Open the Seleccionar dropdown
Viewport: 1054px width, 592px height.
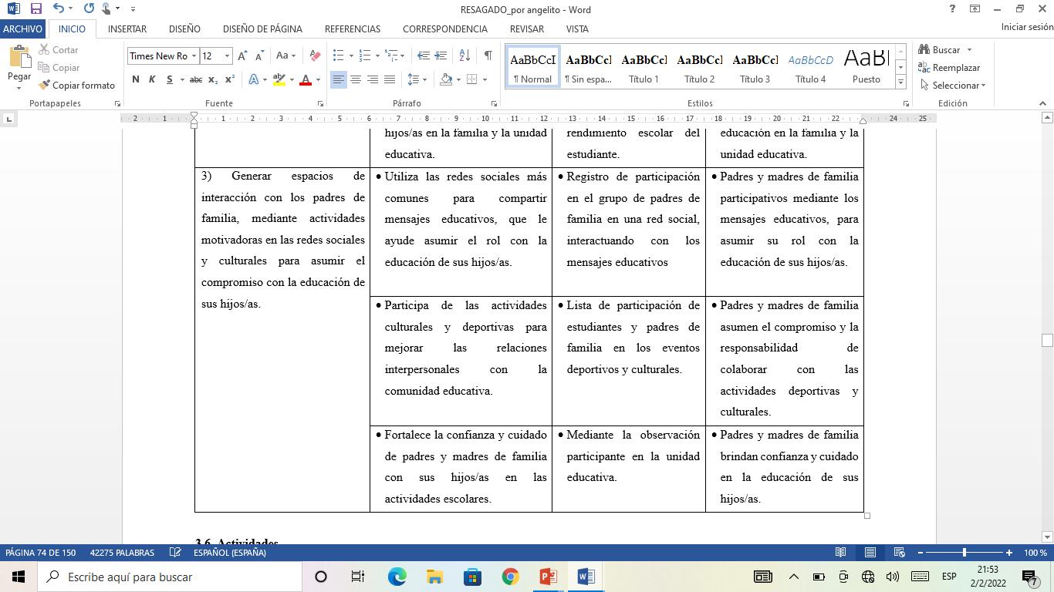tap(952, 86)
